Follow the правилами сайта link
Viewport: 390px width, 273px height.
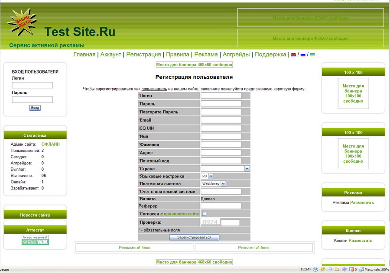[182, 214]
